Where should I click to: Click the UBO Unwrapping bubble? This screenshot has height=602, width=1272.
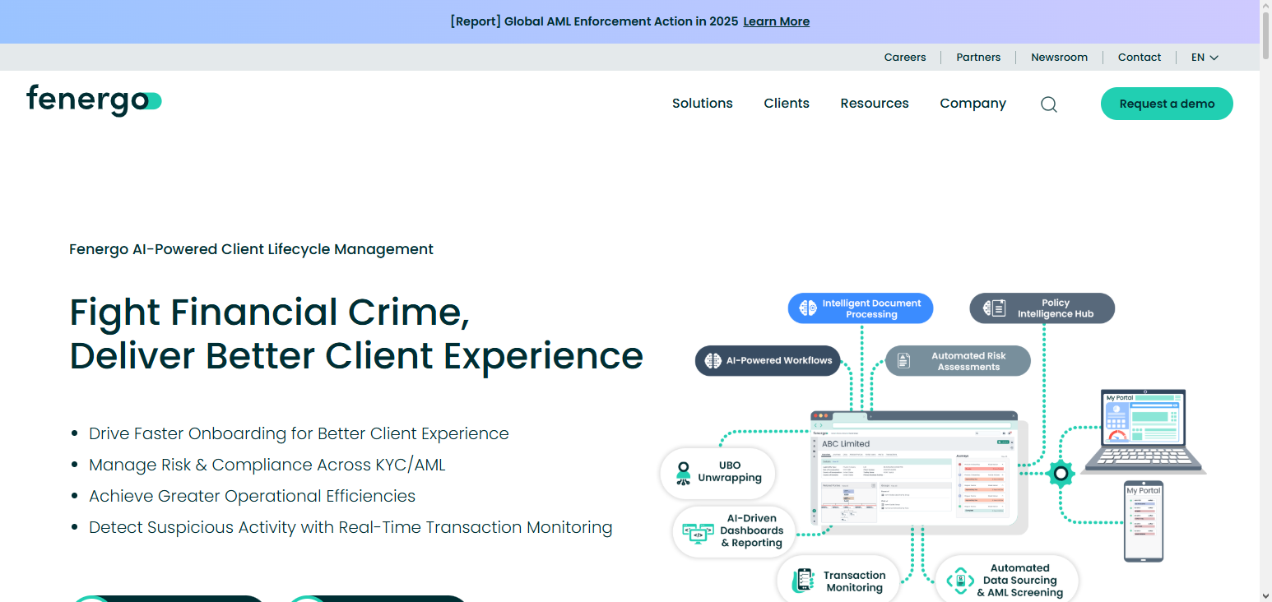[717, 472]
